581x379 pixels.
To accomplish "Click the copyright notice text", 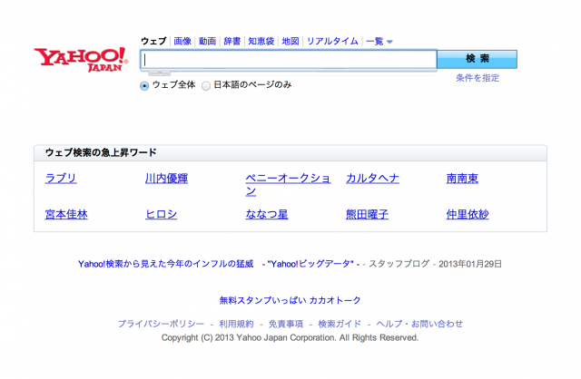I will coord(290,337).
